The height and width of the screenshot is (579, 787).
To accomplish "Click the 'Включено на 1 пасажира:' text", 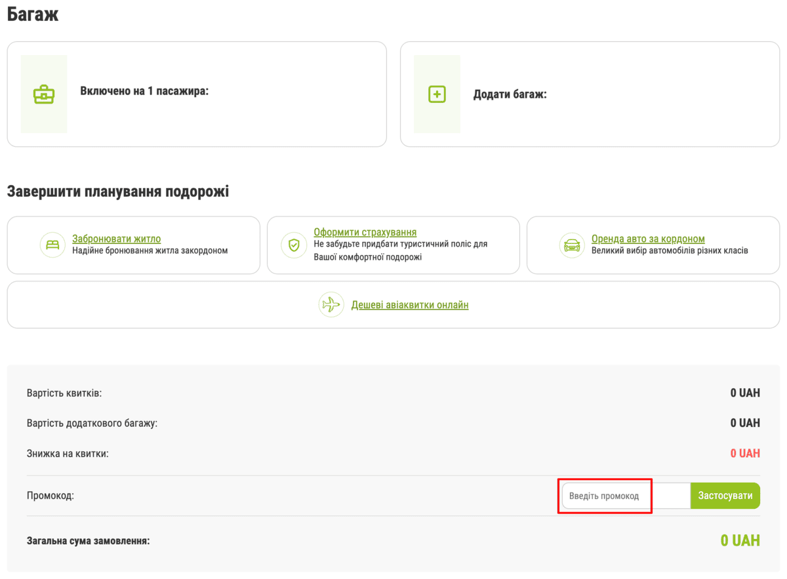I will click(x=144, y=91).
